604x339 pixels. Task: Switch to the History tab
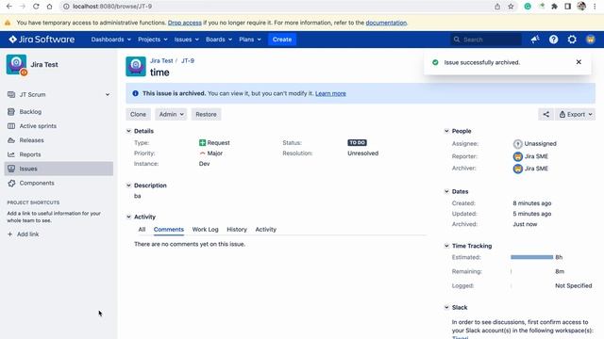pos(237,229)
